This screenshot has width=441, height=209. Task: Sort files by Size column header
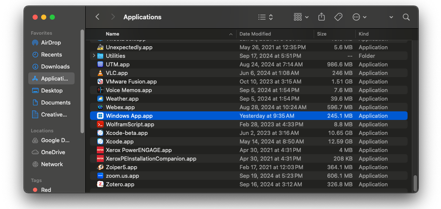321,34
